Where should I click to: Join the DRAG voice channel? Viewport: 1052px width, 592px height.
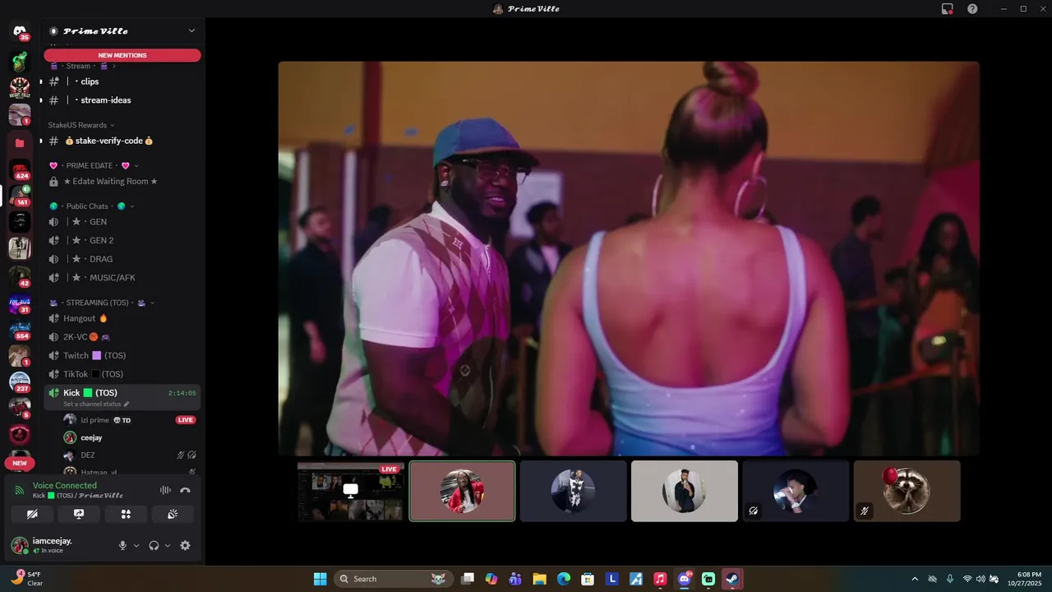click(x=122, y=259)
